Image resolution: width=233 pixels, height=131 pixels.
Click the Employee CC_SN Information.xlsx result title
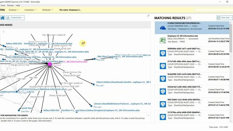click(x=183, y=36)
